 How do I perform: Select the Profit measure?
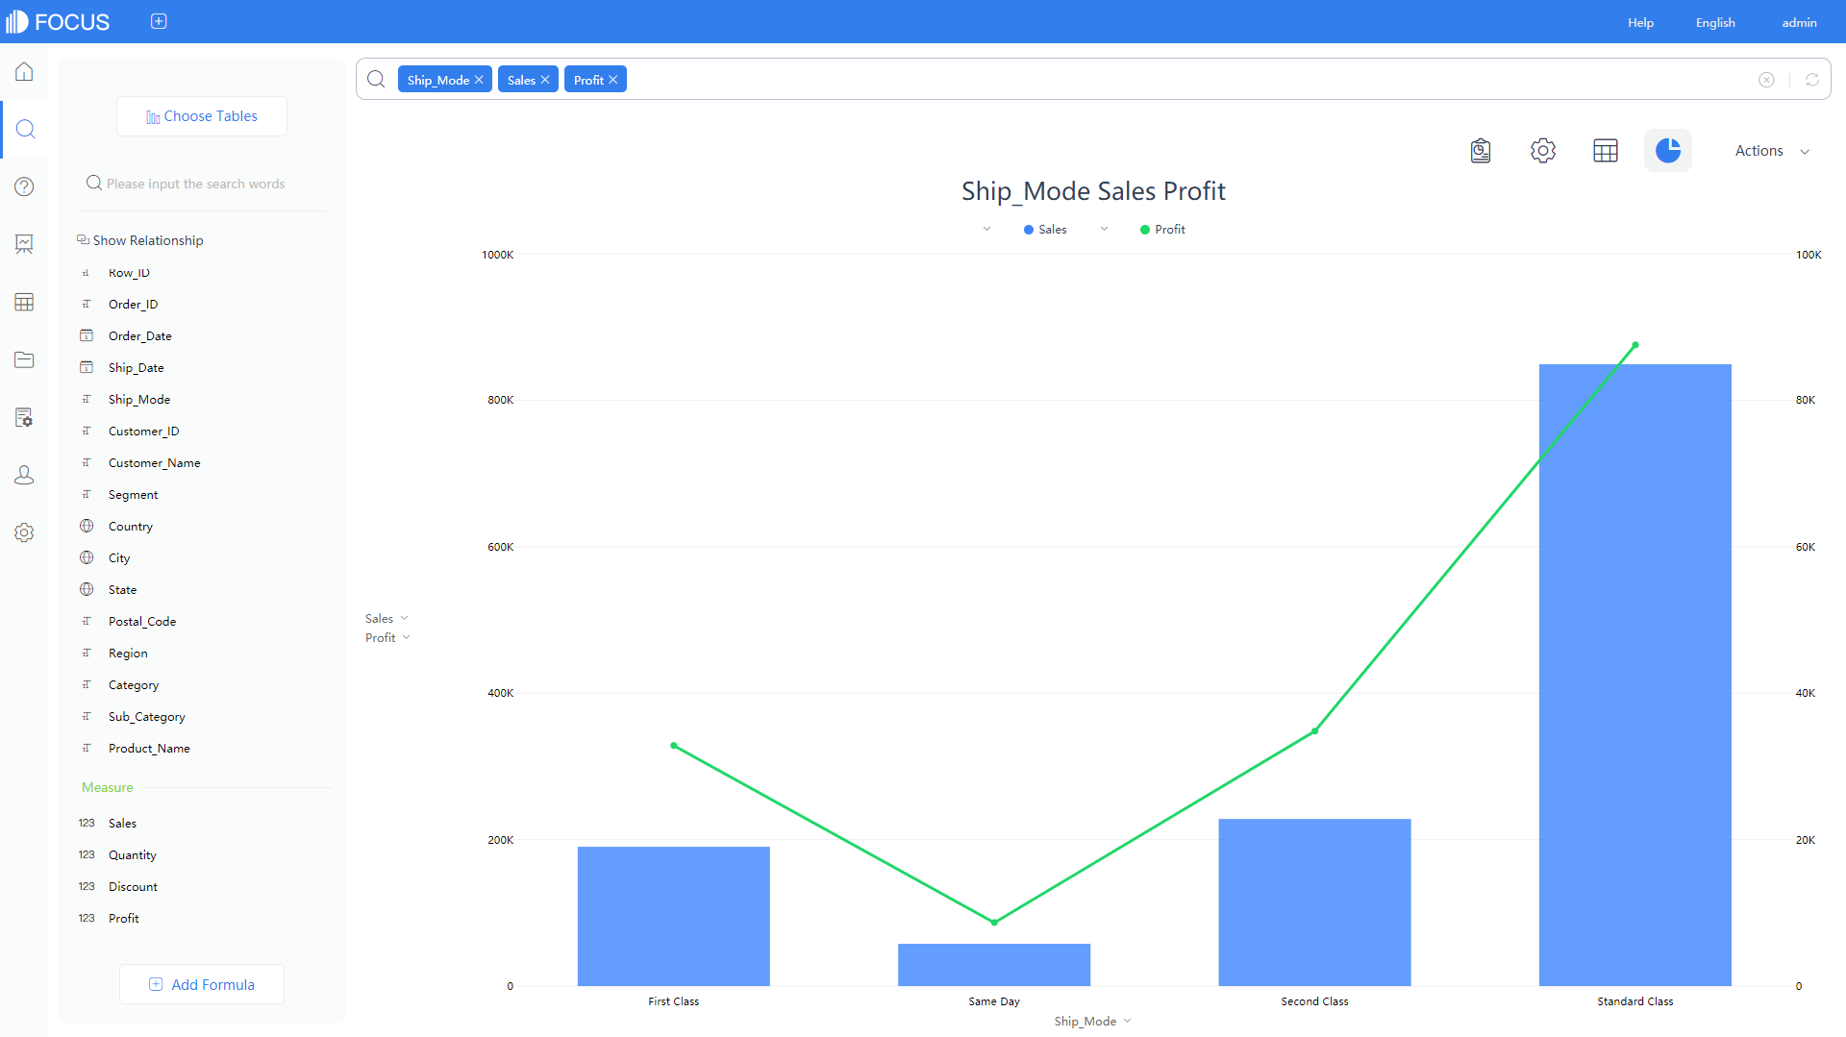(124, 918)
